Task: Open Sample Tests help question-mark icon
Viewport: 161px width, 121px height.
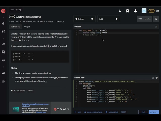Action: click(x=156, y=78)
